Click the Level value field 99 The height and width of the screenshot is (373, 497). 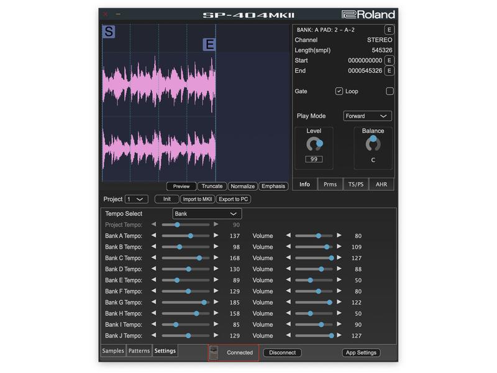pyautogui.click(x=314, y=159)
